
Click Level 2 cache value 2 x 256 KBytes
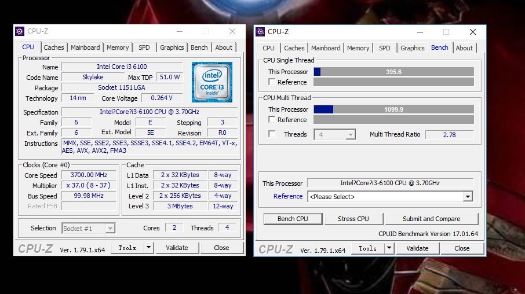pos(180,196)
